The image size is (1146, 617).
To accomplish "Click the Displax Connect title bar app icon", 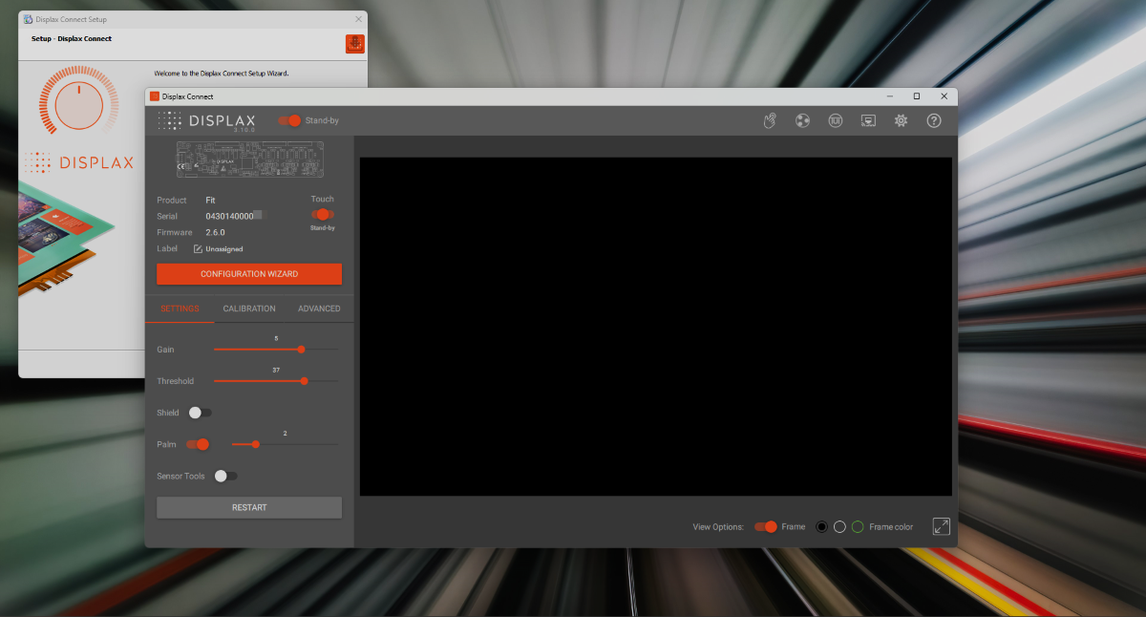I will 155,96.
